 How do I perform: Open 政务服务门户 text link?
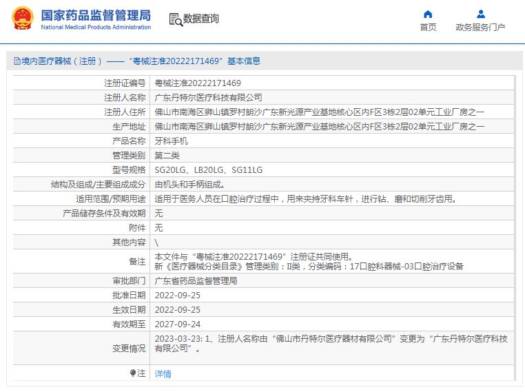[x=480, y=27]
